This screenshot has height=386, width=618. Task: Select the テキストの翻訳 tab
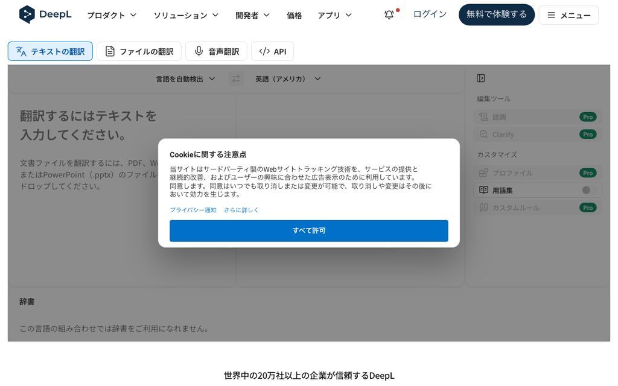click(50, 51)
